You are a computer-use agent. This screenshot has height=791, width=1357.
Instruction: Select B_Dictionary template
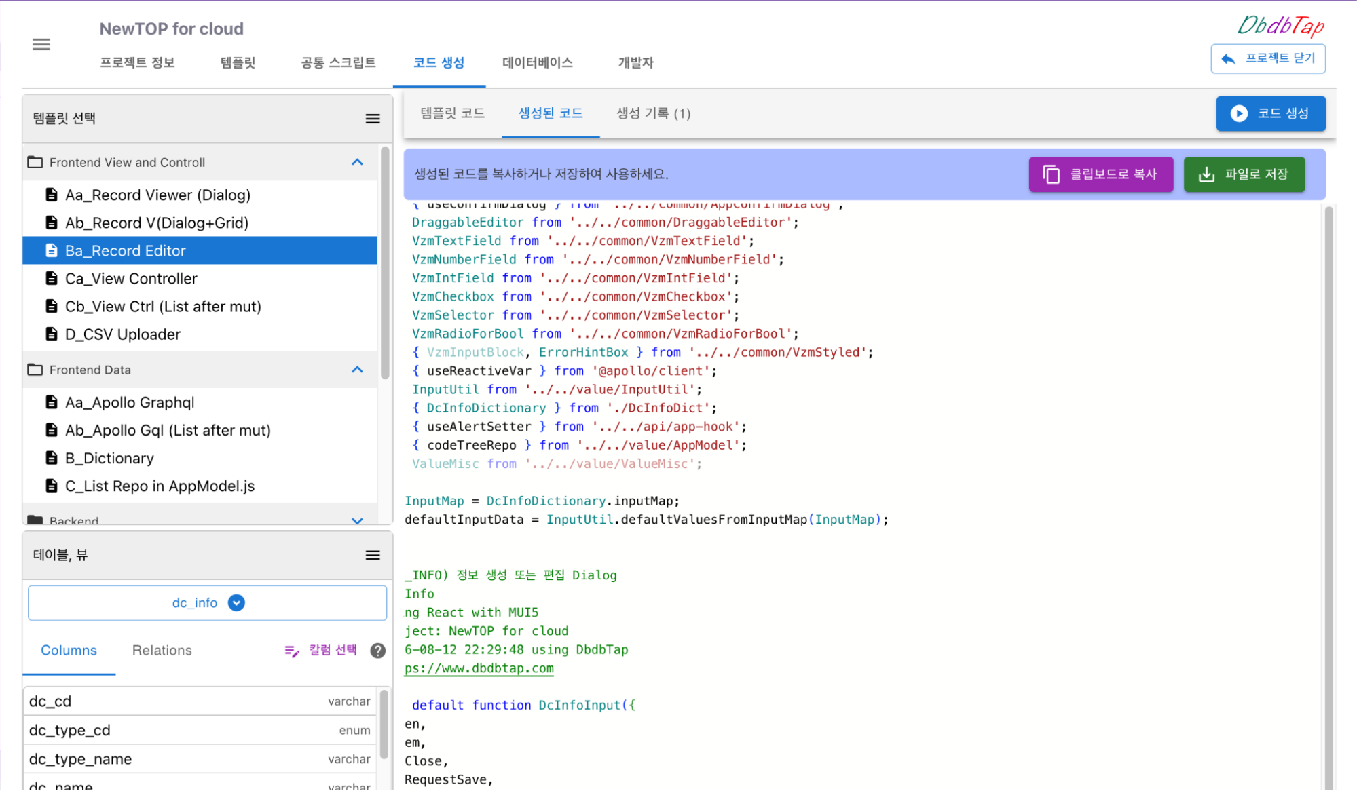(200, 459)
